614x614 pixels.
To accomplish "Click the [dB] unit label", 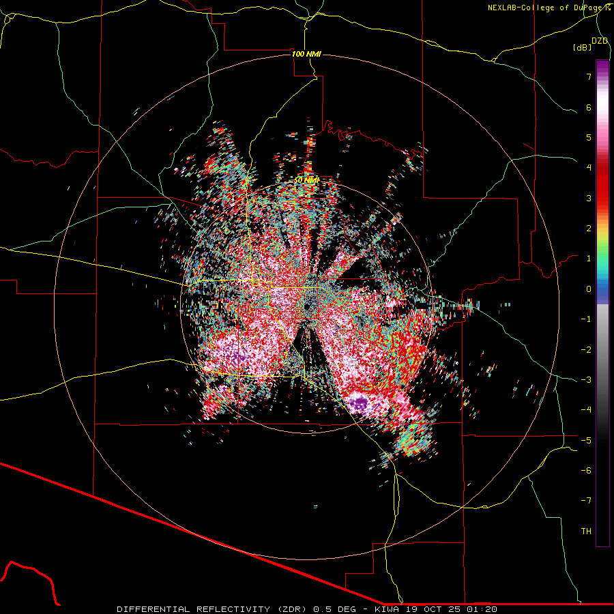I will pos(583,47).
